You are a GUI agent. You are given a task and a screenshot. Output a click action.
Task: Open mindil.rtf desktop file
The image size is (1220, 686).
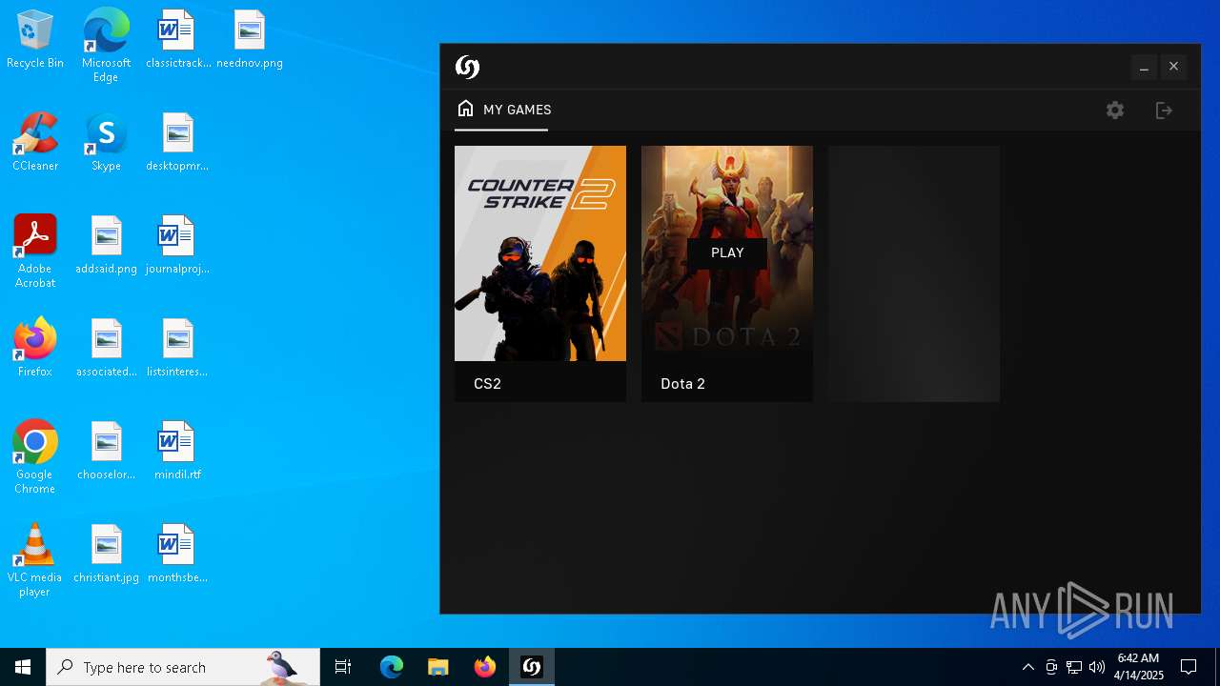(x=177, y=452)
